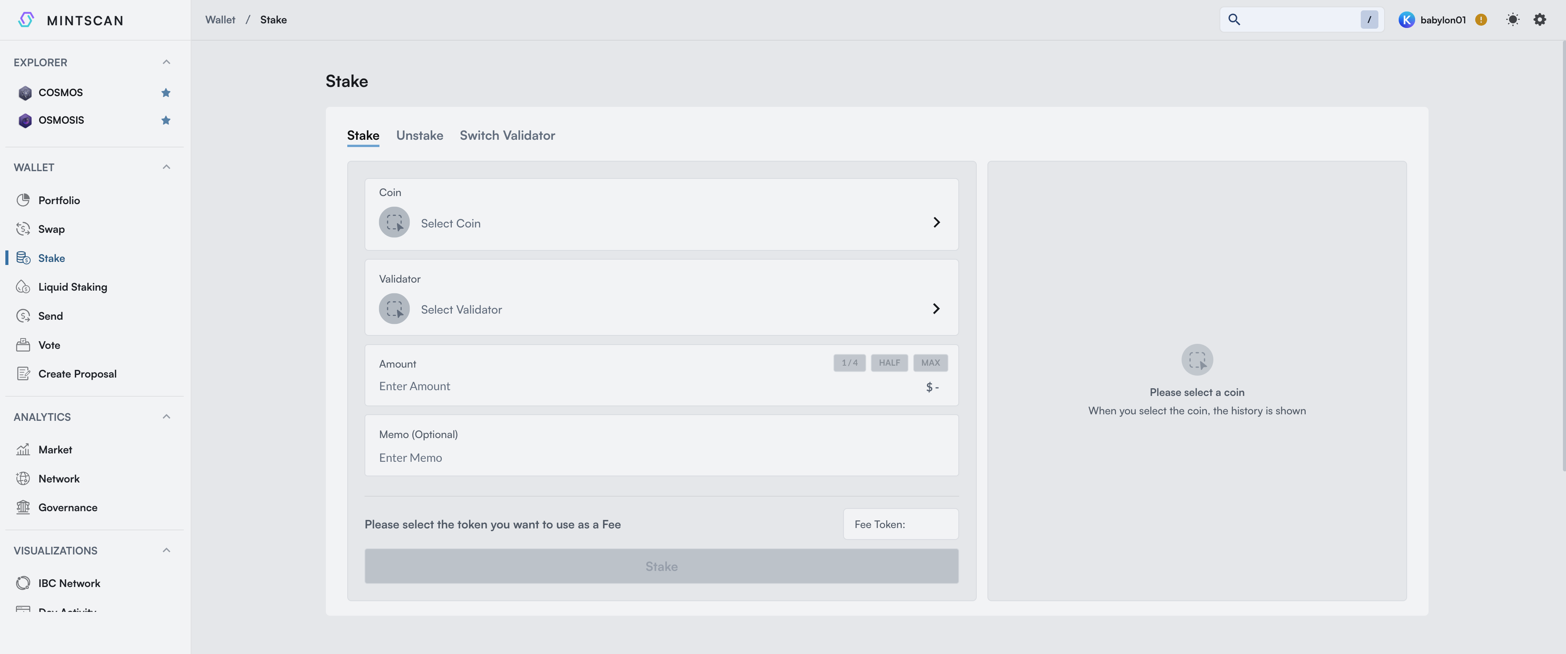Open the settings gear icon
Screen dimensions: 1566x654
[1540, 20]
